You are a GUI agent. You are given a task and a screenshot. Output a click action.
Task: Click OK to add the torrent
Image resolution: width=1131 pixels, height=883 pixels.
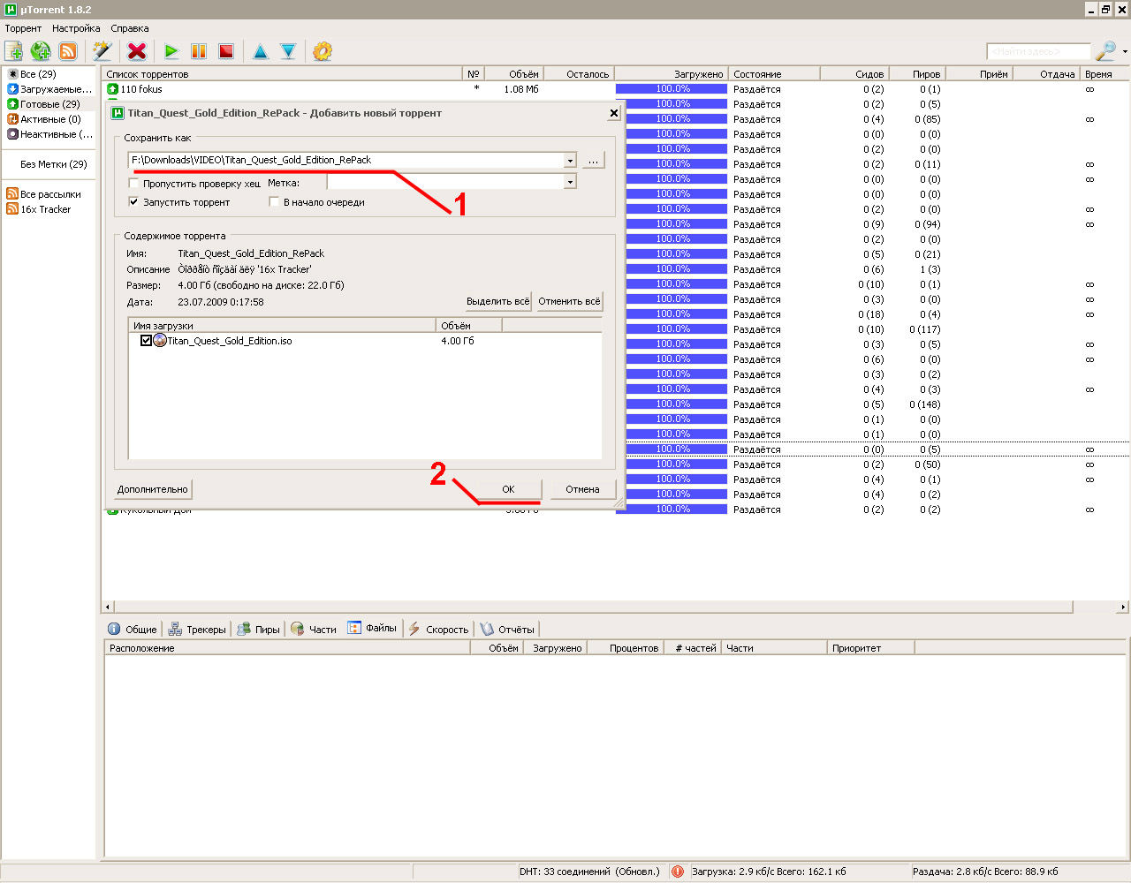(508, 489)
